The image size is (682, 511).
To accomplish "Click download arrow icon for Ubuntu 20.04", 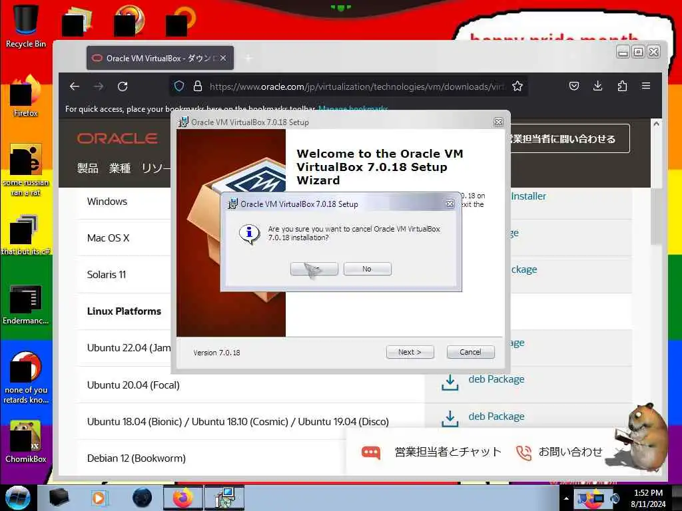I will (x=450, y=383).
